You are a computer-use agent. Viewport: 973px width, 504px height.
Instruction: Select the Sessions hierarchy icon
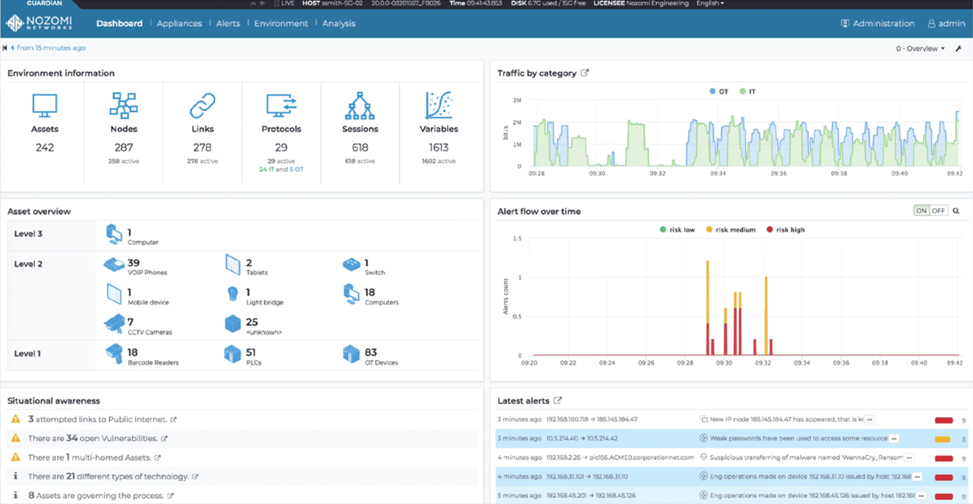point(359,105)
